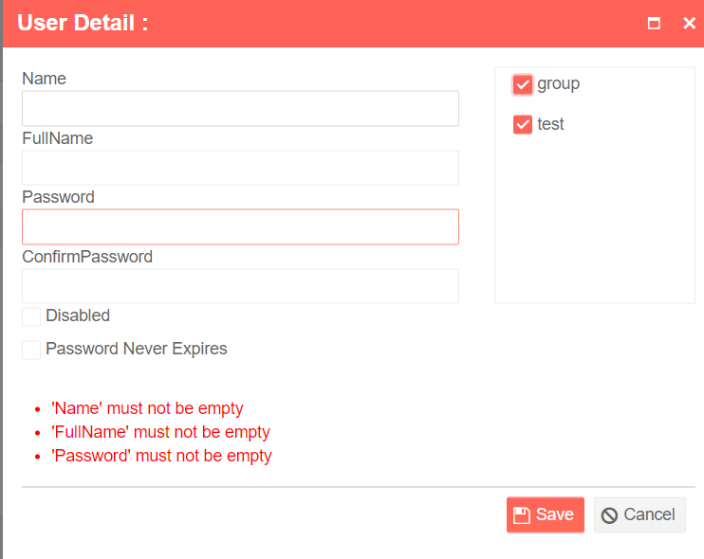Click the circle-slash icon on Cancel
The image size is (704, 559).
click(609, 515)
